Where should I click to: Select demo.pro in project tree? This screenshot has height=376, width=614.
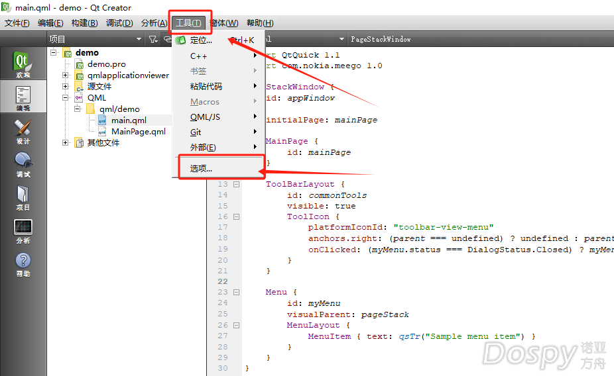pos(107,64)
